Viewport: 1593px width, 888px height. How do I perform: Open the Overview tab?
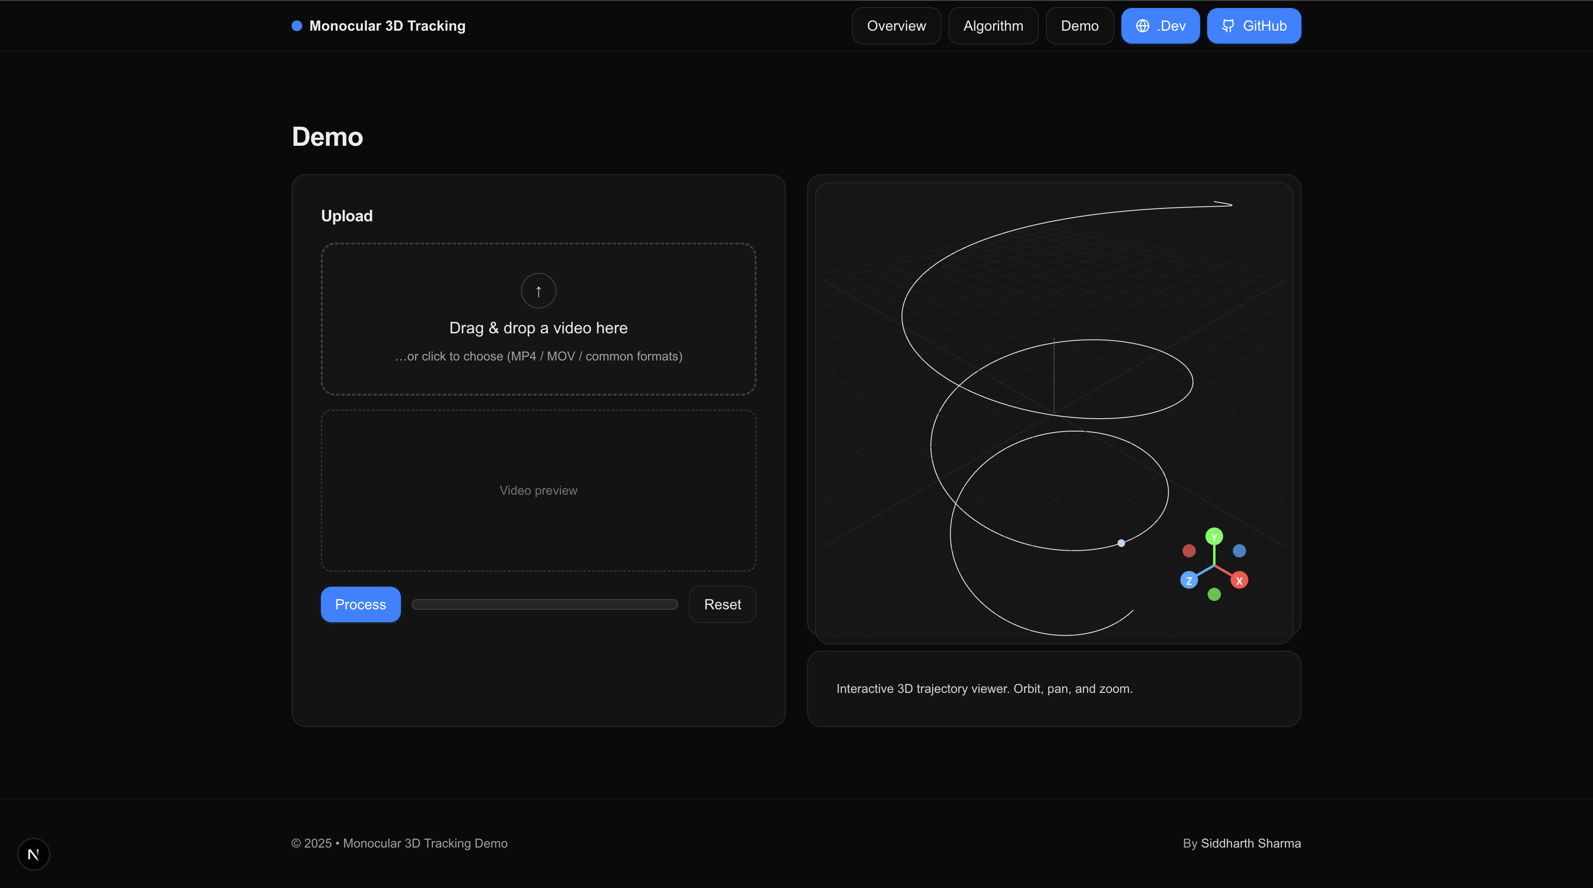coord(896,25)
